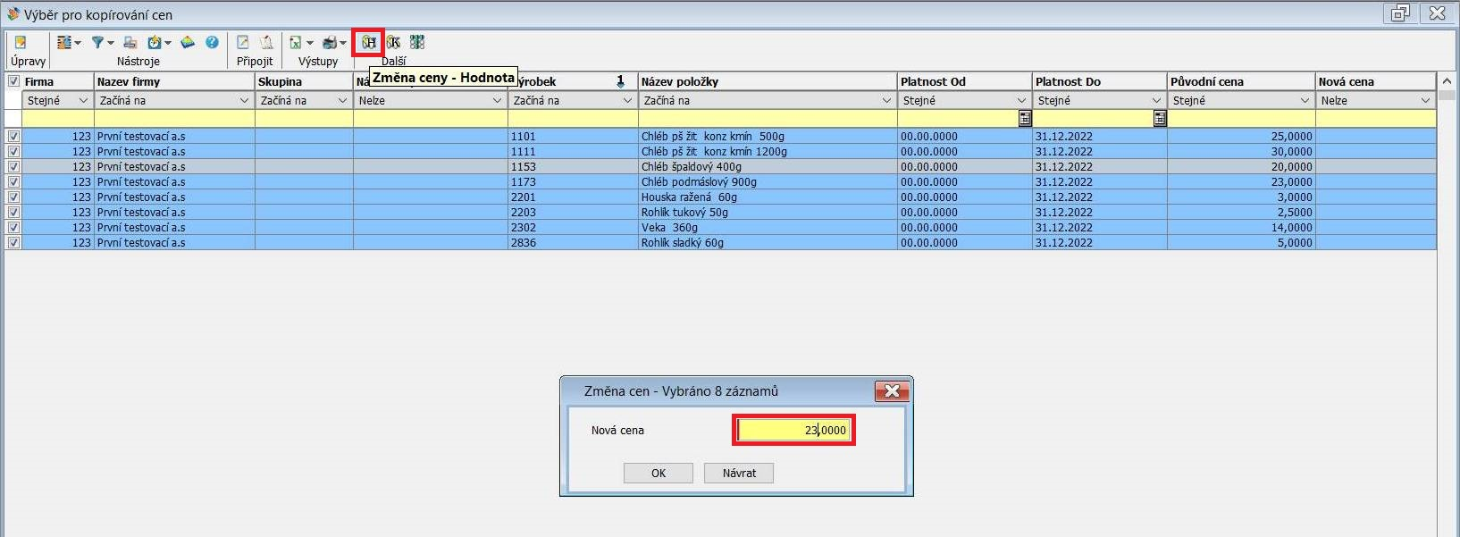Viewport: 1460px width, 537px height.
Task: Click the funnel filter icon
Action: point(98,42)
